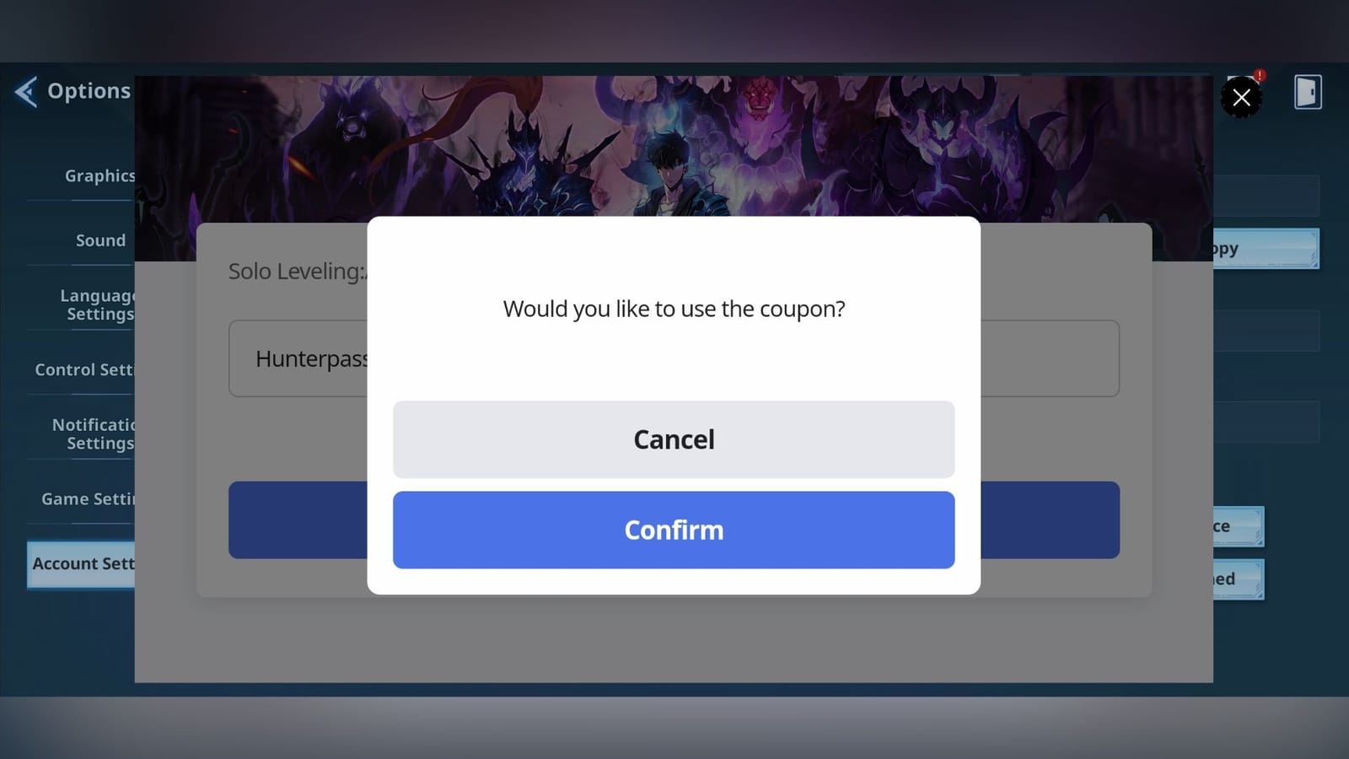
Task: Click the Copy button on the right
Action: [x=1266, y=249]
